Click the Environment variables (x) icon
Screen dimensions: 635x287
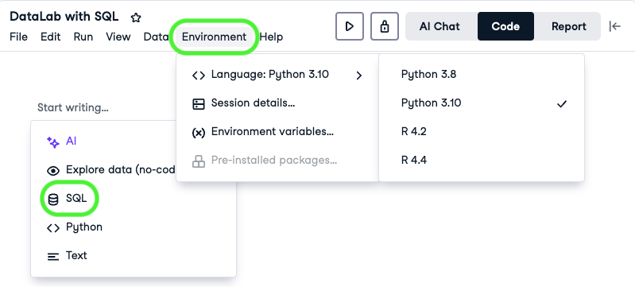tap(199, 133)
